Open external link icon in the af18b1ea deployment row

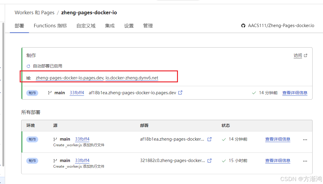tap(210, 139)
